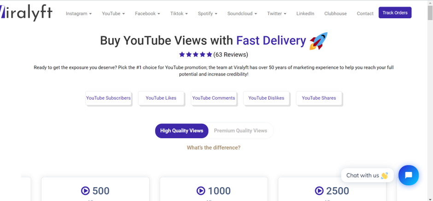Screen dimensions: 433x201
Task: Go to the LinkedIn nav item
Action: tap(305, 13)
